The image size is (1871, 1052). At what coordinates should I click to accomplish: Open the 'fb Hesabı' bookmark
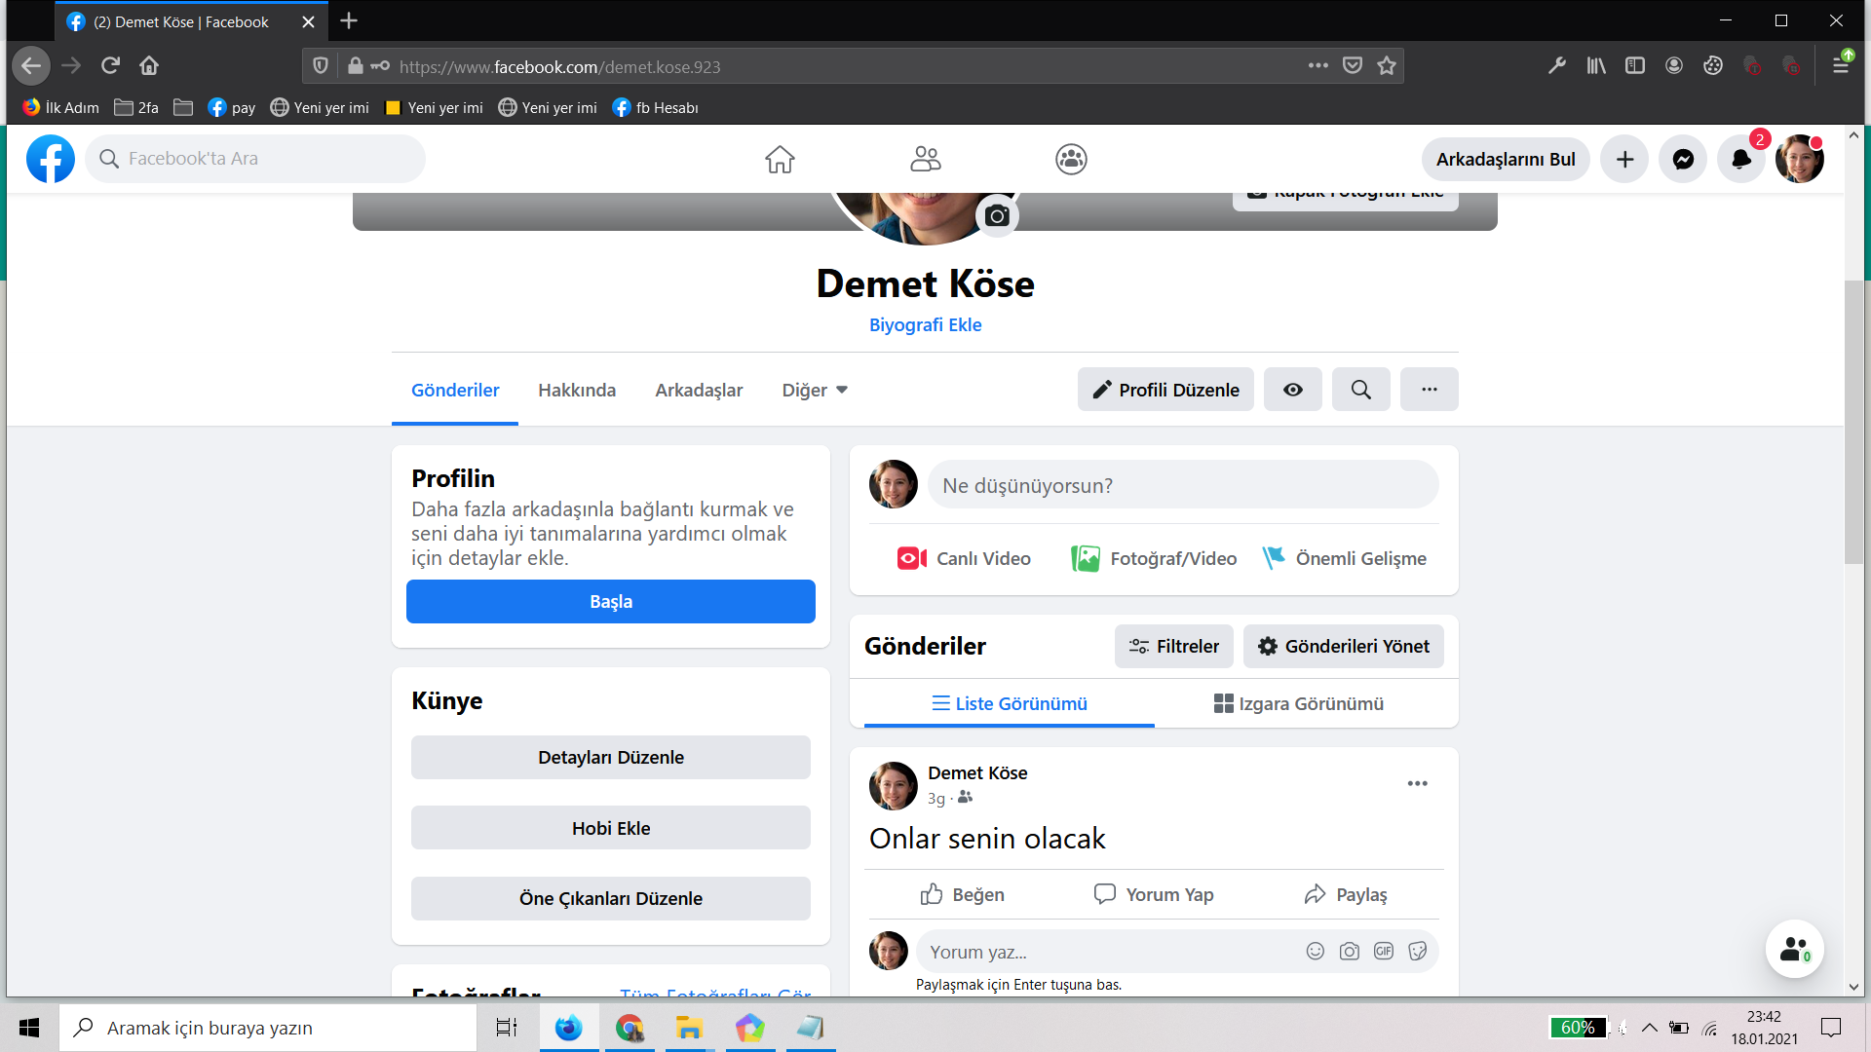(x=655, y=108)
